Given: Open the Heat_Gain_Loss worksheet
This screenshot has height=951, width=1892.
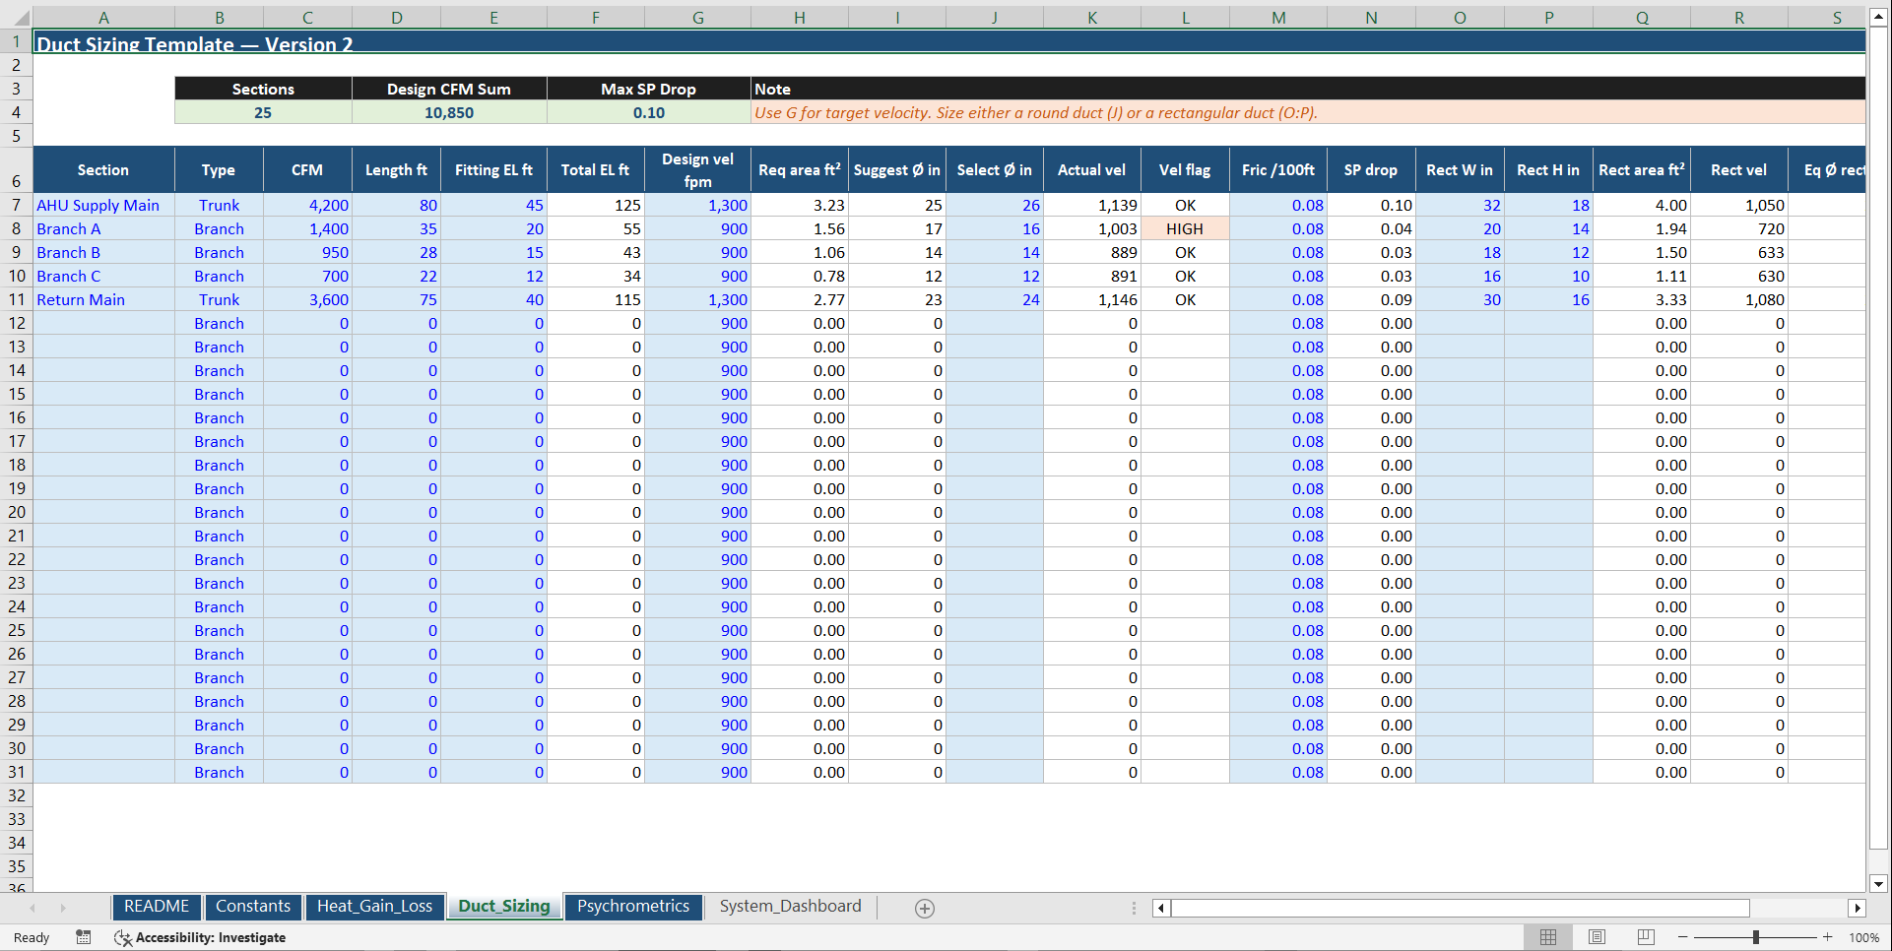Looking at the screenshot, I should (x=374, y=906).
